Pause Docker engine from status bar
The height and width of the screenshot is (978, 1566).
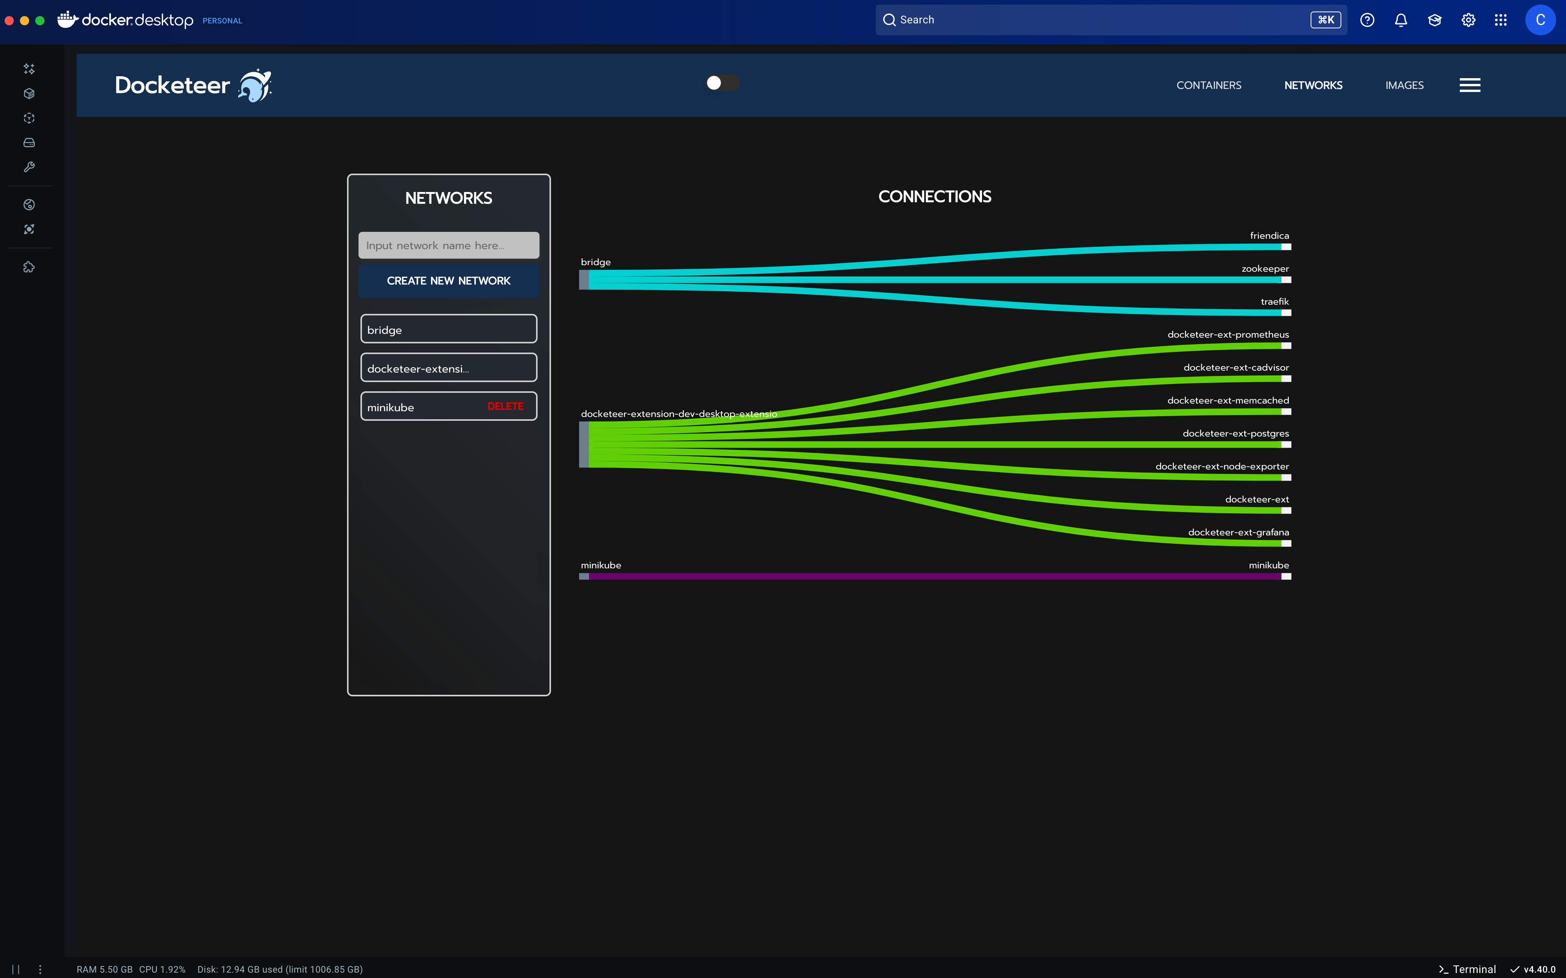tap(16, 969)
